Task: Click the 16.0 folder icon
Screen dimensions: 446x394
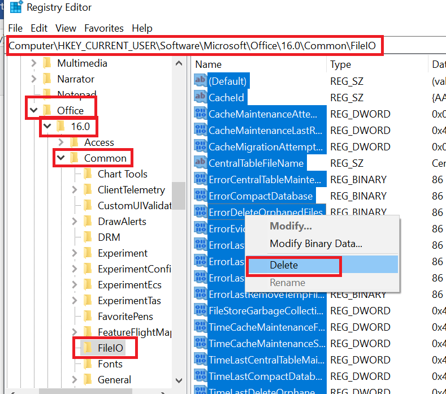Action: point(60,126)
